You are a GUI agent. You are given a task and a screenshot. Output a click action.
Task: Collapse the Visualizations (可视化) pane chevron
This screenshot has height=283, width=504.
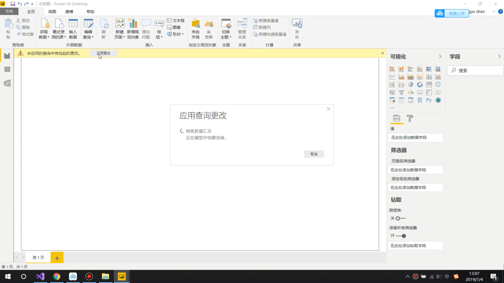click(440, 56)
